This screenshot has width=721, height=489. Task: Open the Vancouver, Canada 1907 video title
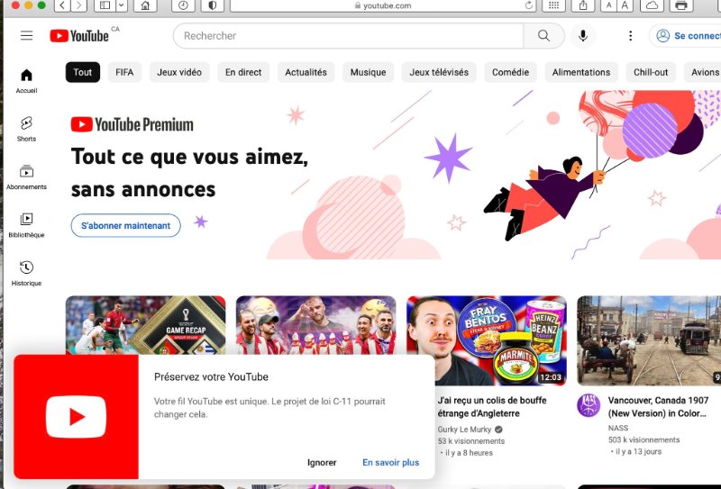(x=658, y=407)
